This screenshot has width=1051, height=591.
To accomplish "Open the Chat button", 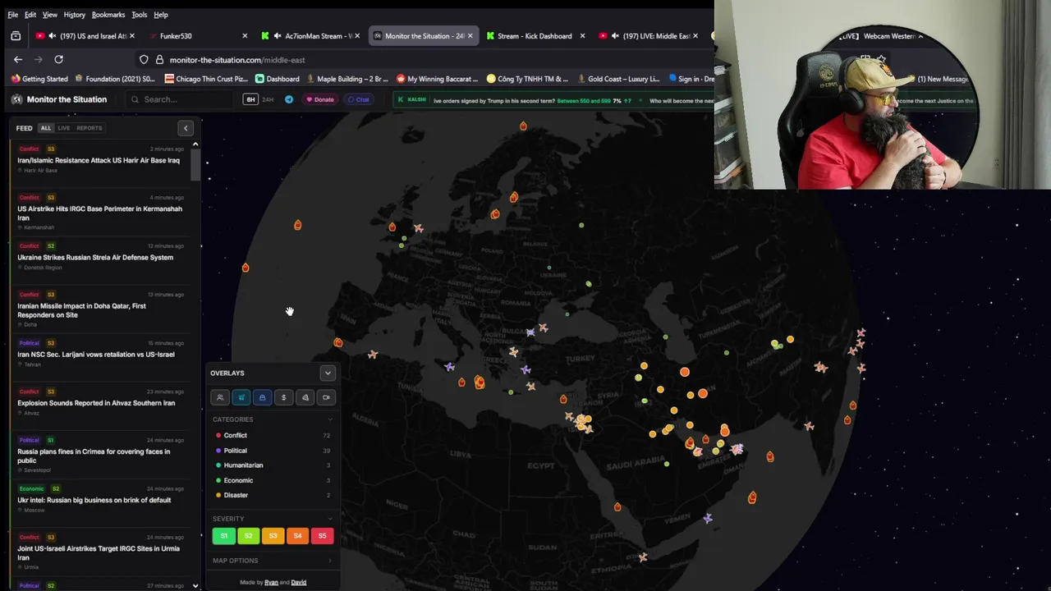I will pyautogui.click(x=359, y=99).
